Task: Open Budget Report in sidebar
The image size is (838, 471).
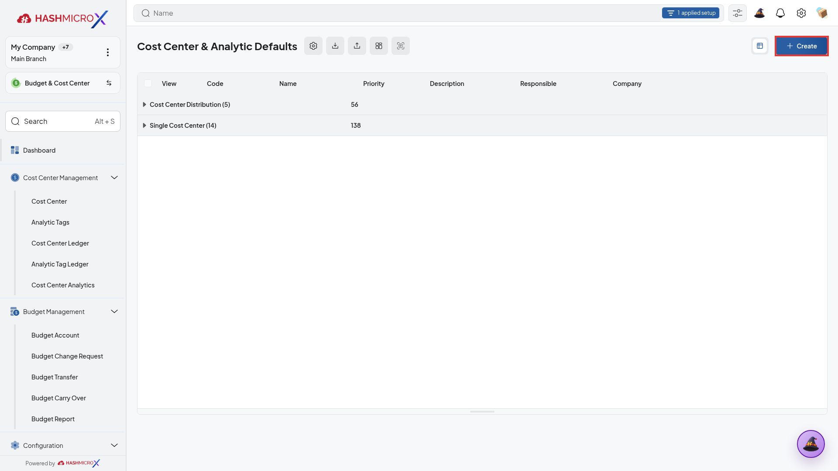Action: [x=53, y=419]
